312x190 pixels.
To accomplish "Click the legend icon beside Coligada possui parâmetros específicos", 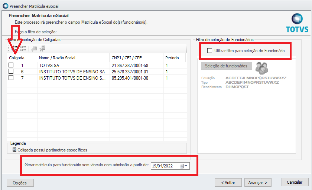I will (14, 150).
